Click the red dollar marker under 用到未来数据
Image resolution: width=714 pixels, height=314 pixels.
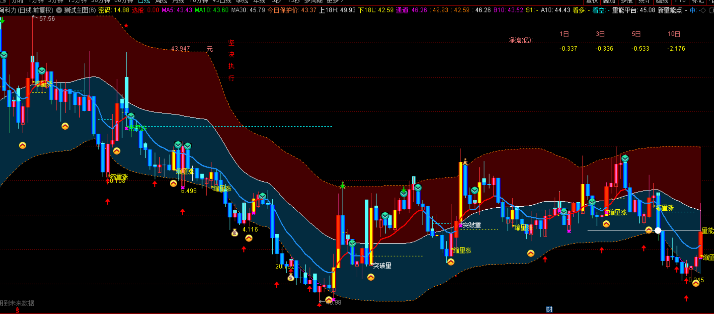click(18, 310)
